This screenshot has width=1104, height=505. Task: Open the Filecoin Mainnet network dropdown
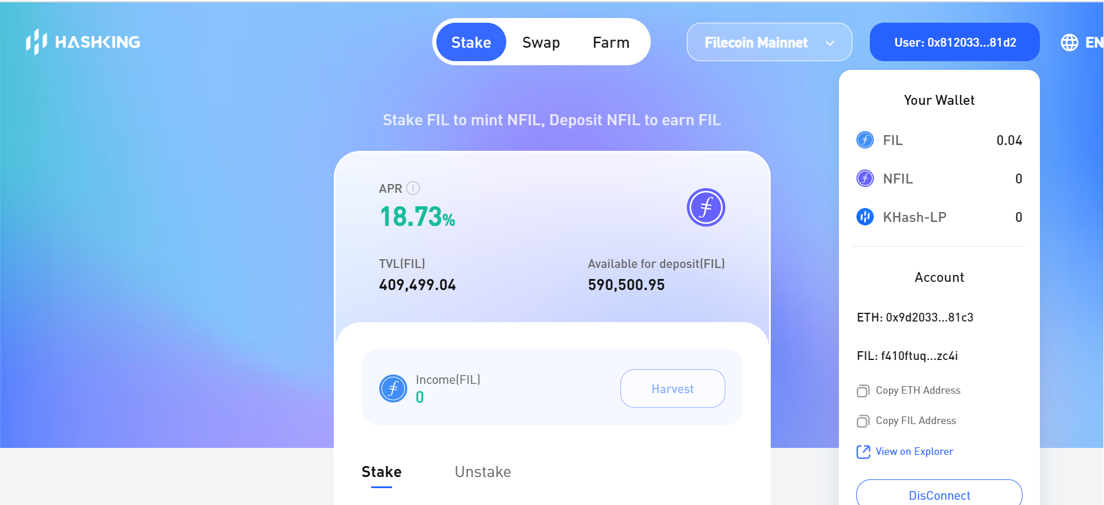756,43
